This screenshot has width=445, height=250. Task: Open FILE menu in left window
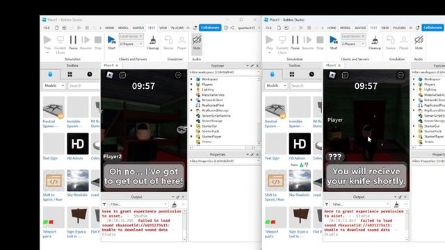[x=47, y=28]
